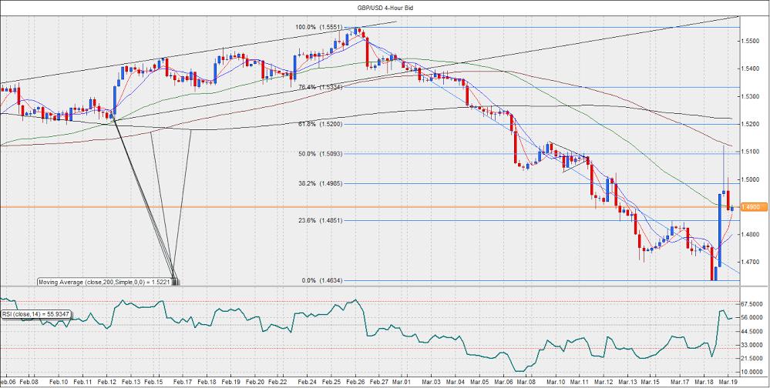Click the 56.0000 RSI axis value
The image size is (770, 388).
[x=753, y=318]
